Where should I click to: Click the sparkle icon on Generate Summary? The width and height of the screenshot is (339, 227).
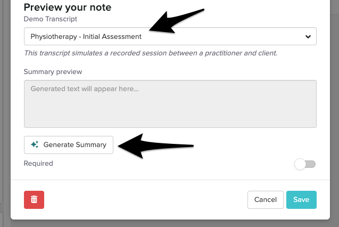35,144
